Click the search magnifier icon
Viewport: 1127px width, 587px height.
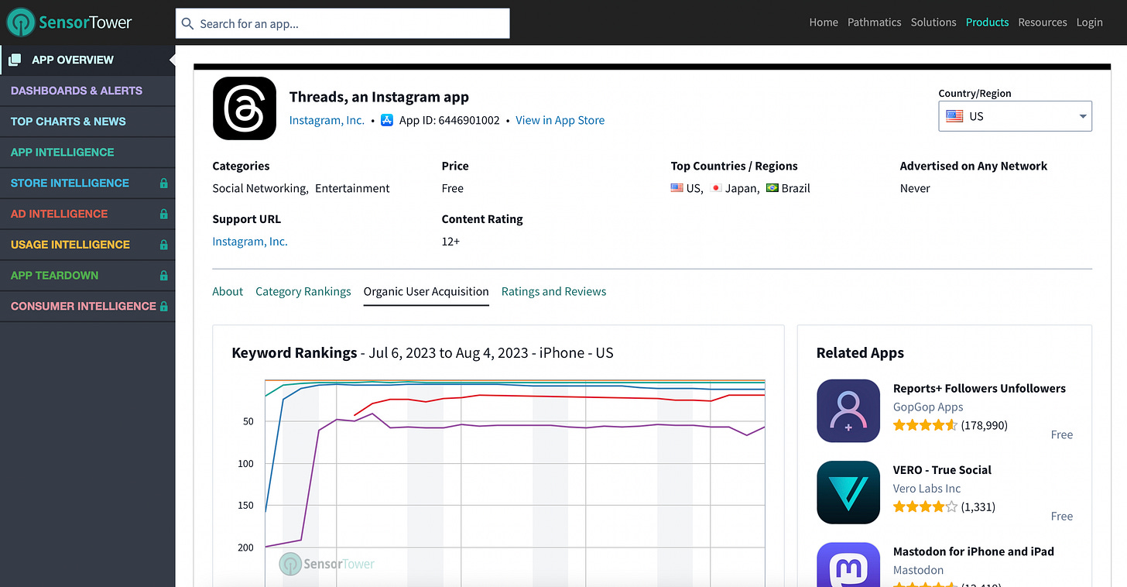(187, 24)
